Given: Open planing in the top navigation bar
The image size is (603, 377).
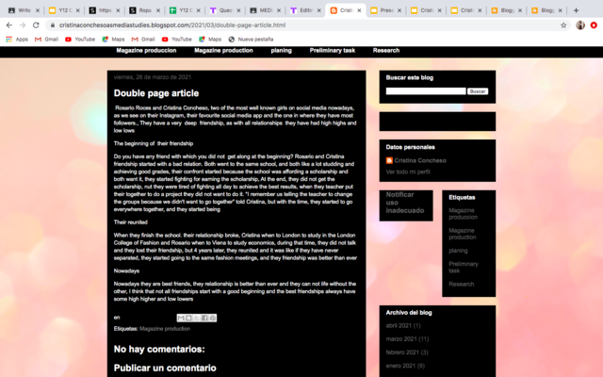Looking at the screenshot, I should coord(281,50).
